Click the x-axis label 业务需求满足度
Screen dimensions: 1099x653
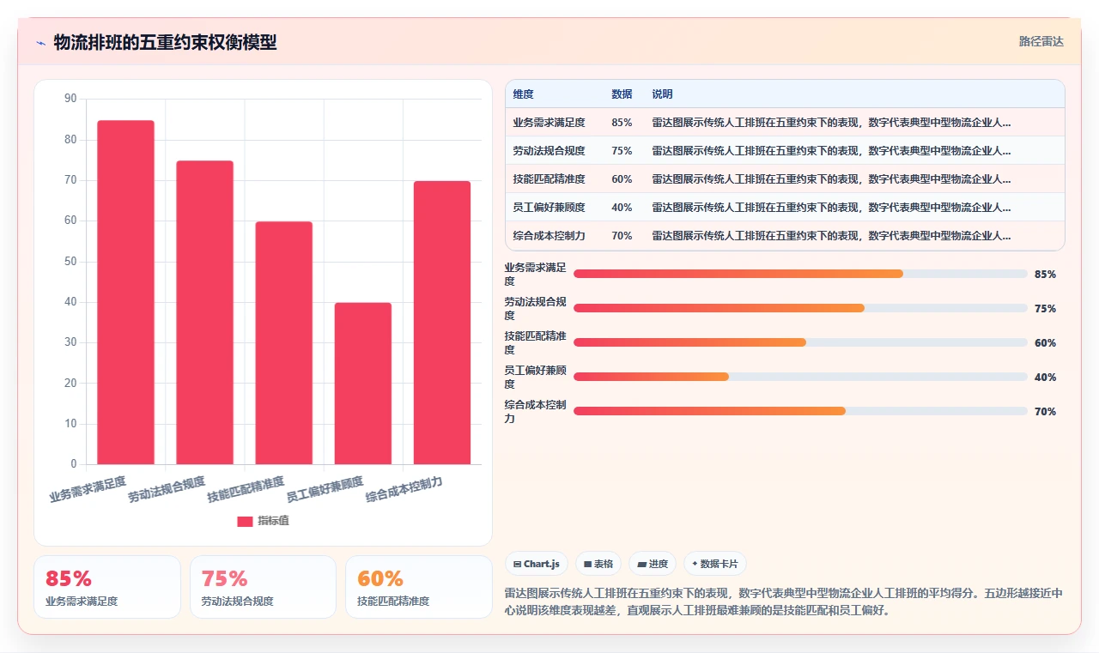(x=88, y=488)
